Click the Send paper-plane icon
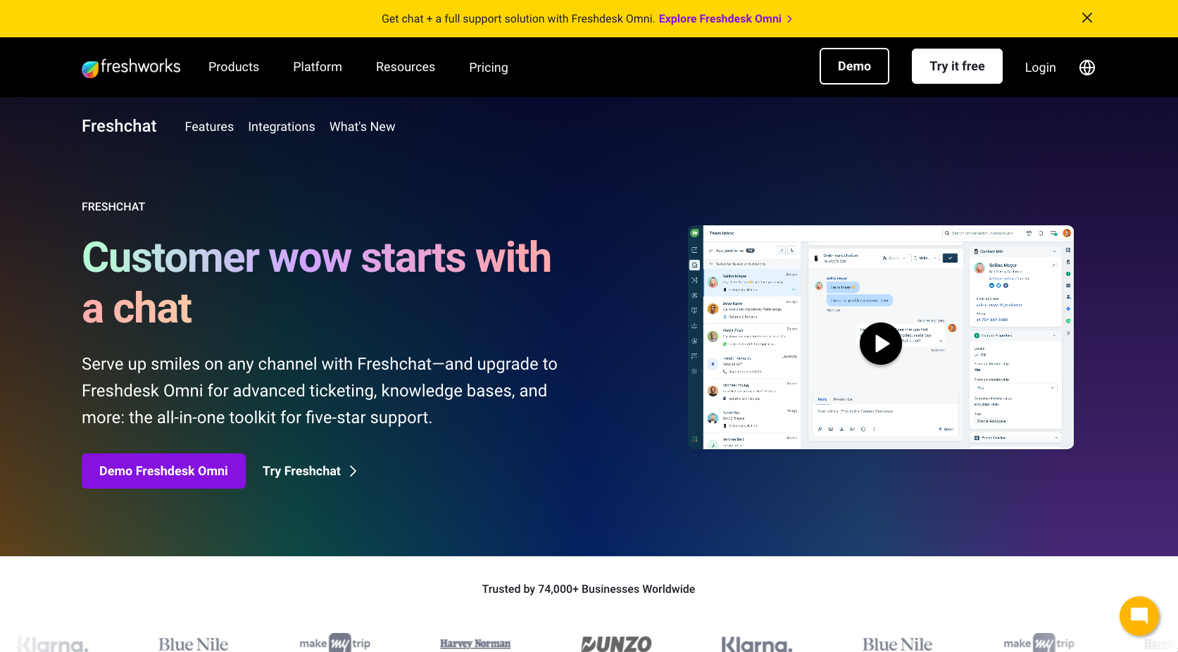This screenshot has height=652, width=1178. 941,429
